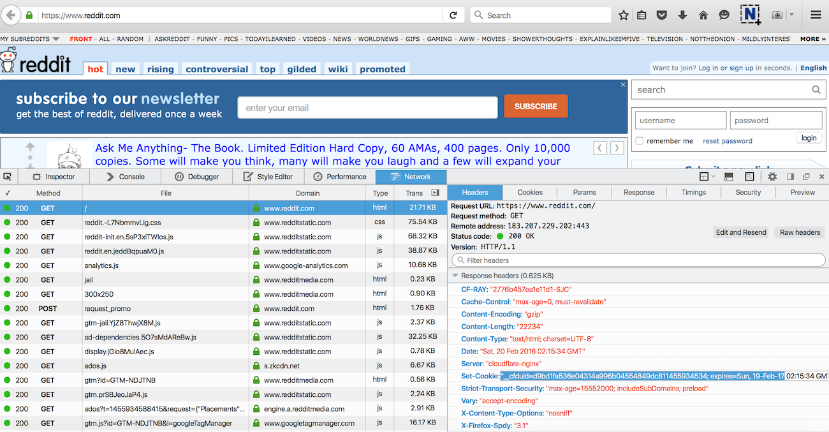The width and height of the screenshot is (829, 432).
Task: Select the reddit-init.en.SsP3xiTWlos.js request row
Action: tap(166, 237)
